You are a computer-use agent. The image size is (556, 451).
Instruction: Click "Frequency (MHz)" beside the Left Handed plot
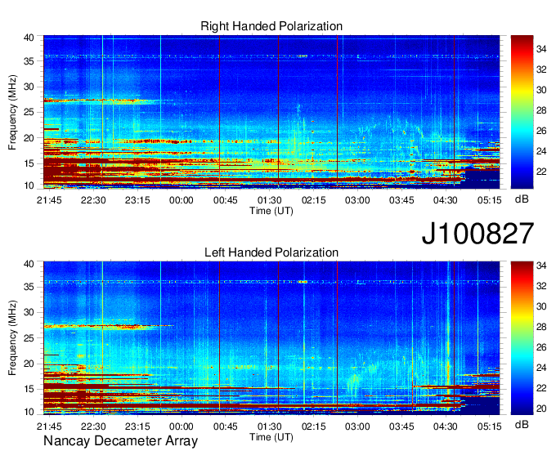[x=12, y=338]
